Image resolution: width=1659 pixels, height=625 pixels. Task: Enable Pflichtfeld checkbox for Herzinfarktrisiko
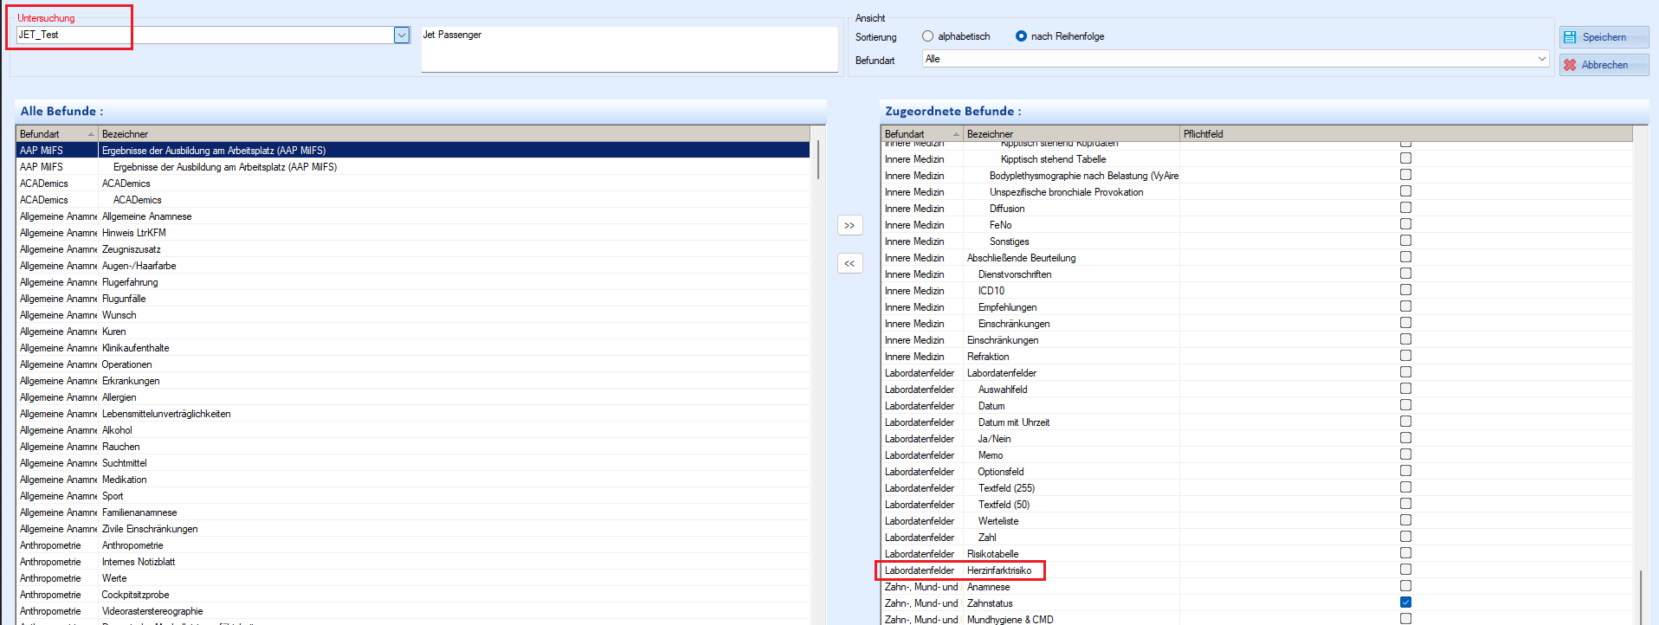point(1405,570)
